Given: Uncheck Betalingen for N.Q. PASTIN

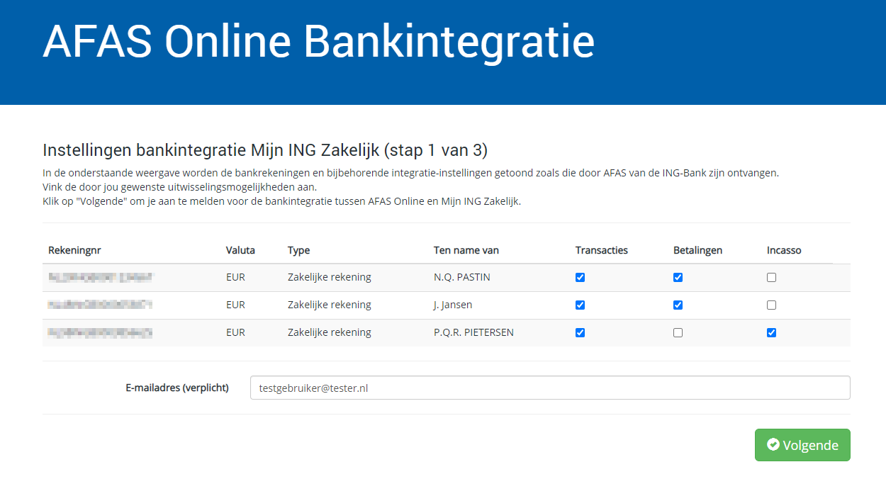Looking at the screenshot, I should tap(678, 278).
